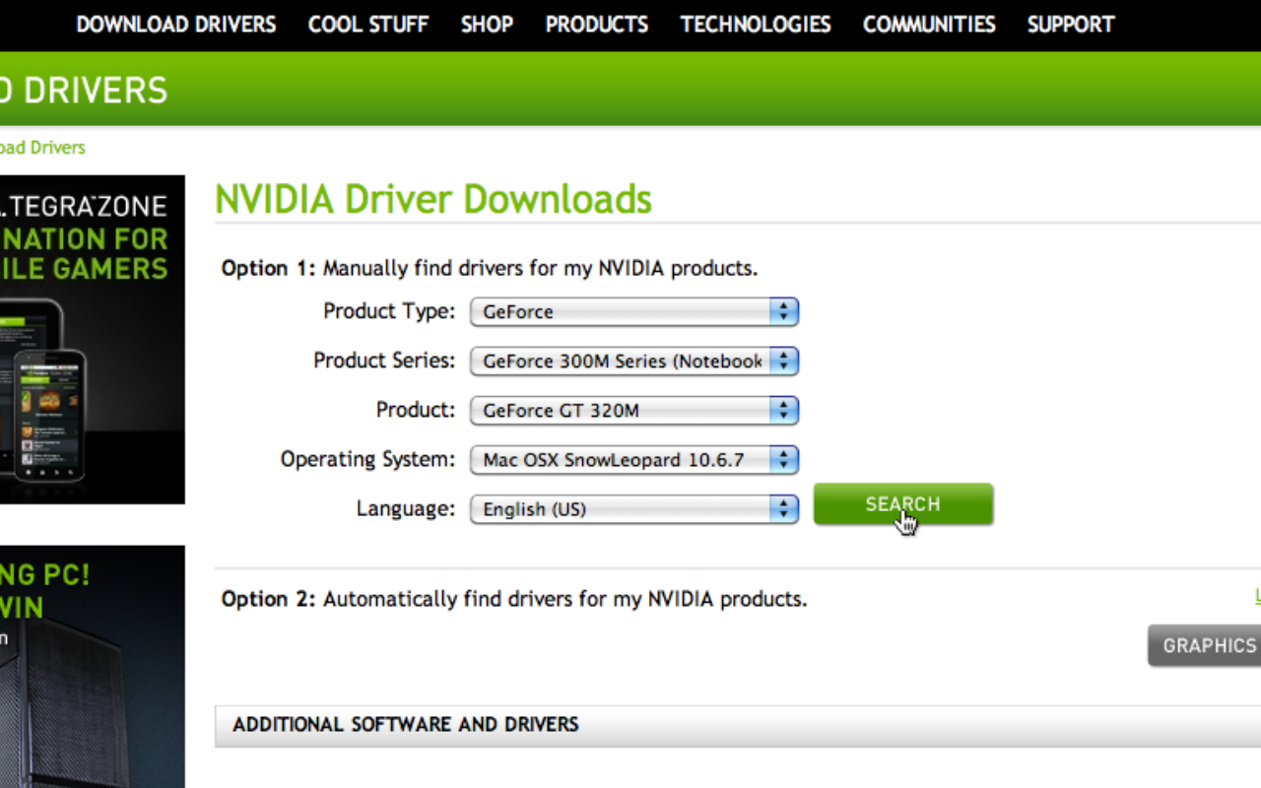
Task: Open the Support menu
Action: tap(1071, 25)
